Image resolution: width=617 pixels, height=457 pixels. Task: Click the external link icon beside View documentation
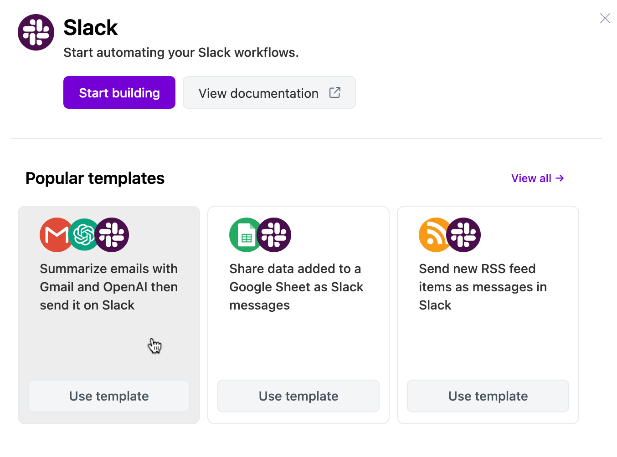(x=334, y=92)
